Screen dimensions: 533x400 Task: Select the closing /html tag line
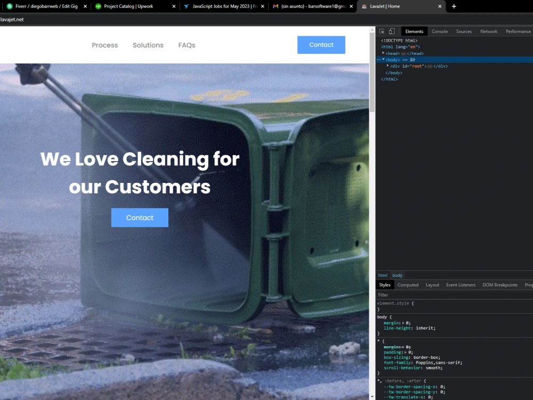(x=389, y=79)
